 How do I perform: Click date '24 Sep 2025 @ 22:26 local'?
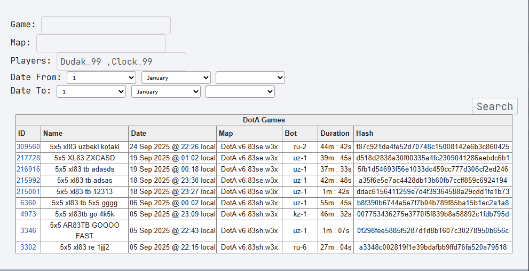pos(172,146)
